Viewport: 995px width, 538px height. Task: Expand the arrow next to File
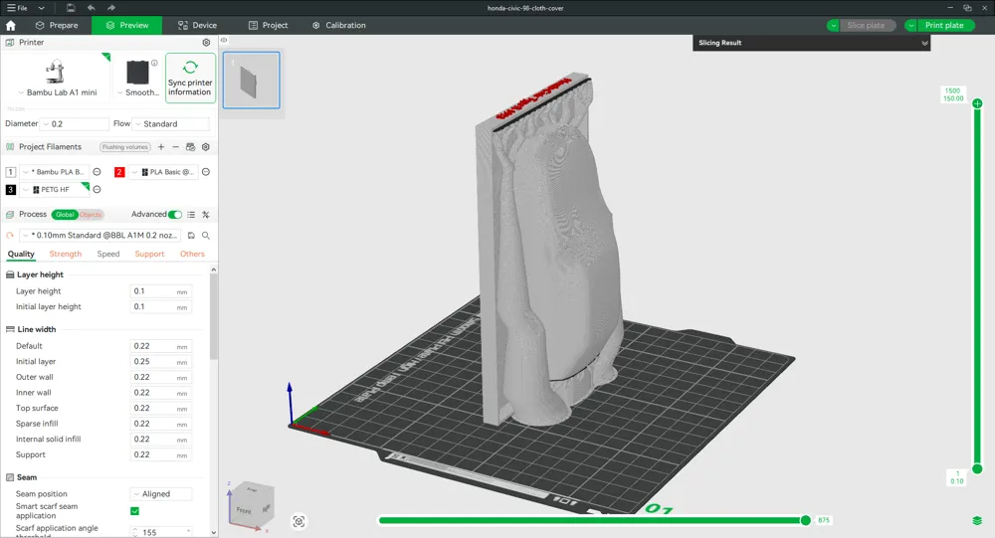click(41, 8)
